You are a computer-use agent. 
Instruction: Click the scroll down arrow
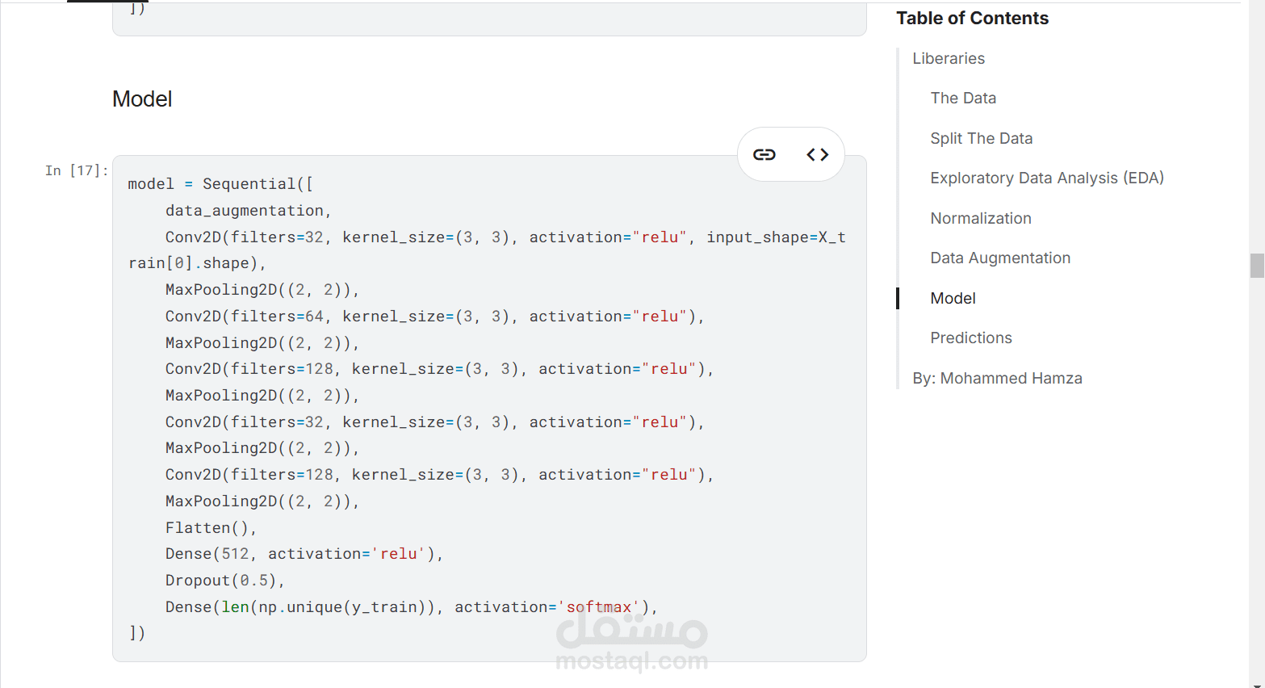click(1256, 685)
